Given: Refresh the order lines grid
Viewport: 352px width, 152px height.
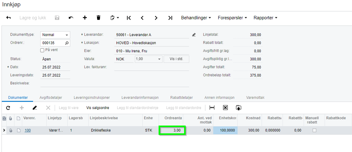Looking at the screenshot, I should (8, 108).
